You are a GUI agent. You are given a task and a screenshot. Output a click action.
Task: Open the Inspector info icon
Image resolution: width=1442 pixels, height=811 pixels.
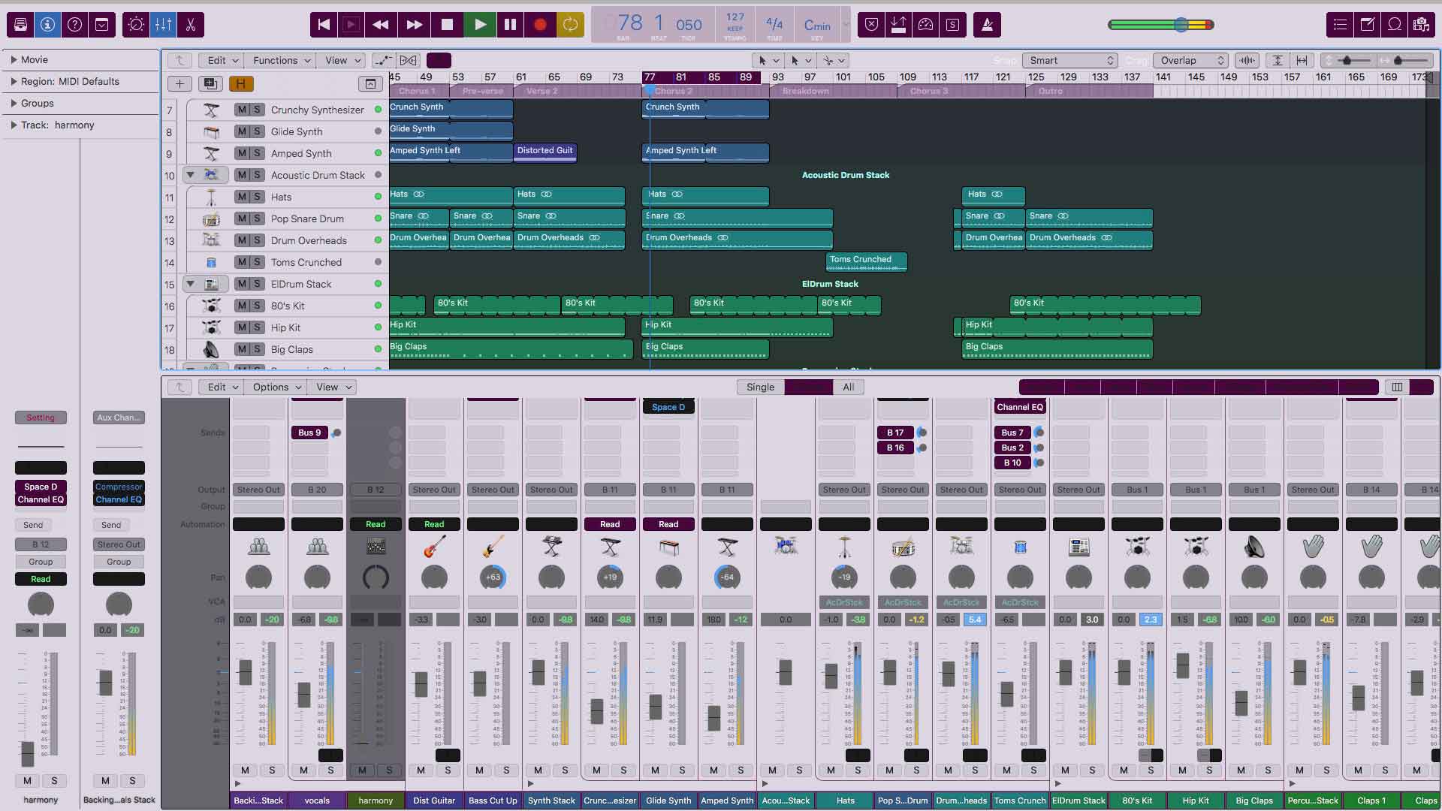click(x=47, y=25)
